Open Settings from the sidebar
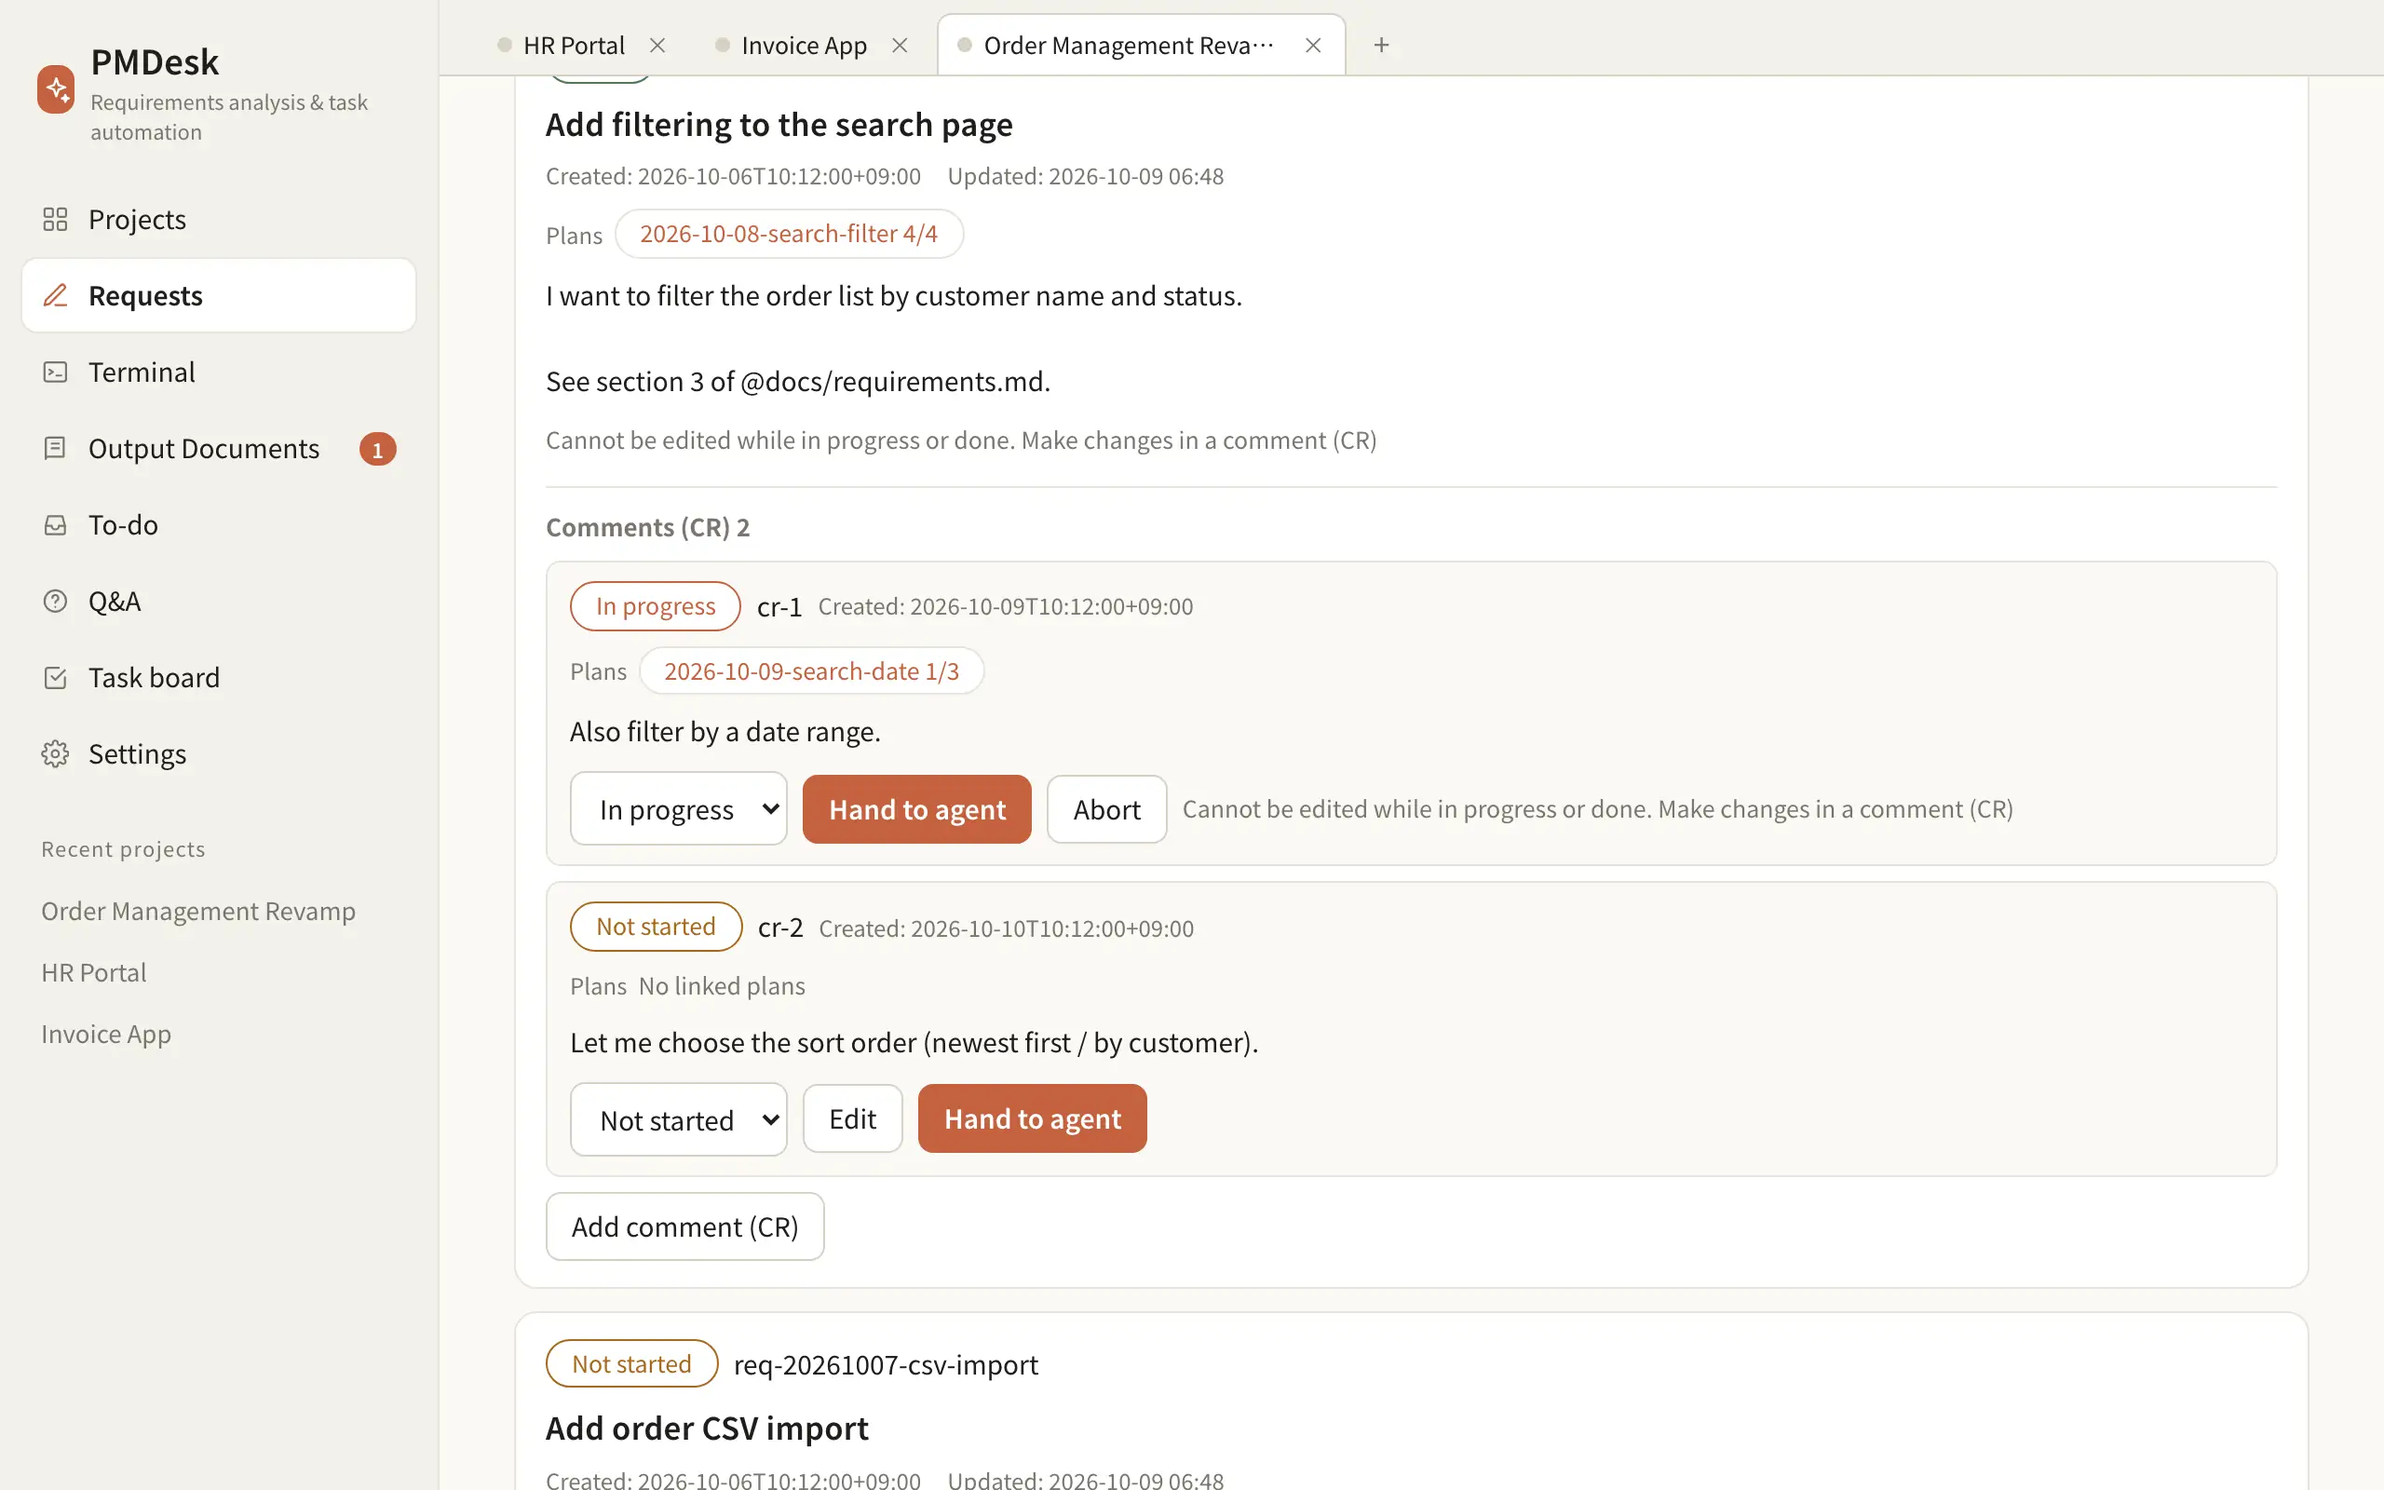This screenshot has width=2384, height=1490. point(219,754)
